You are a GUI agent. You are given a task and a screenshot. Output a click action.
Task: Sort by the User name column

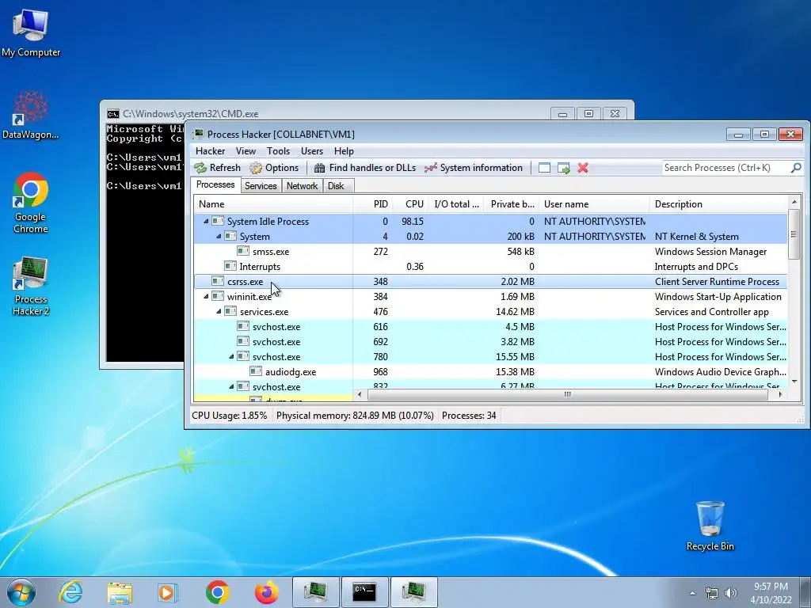point(594,204)
